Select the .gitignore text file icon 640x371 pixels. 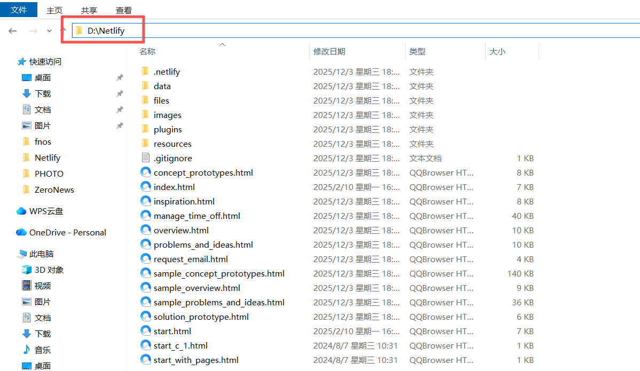tap(146, 158)
